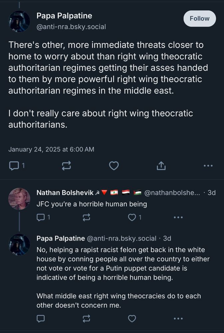Viewport: 224px width, 333px height.
Task: Open more options on Nathan's reply
Action: click(x=178, y=217)
